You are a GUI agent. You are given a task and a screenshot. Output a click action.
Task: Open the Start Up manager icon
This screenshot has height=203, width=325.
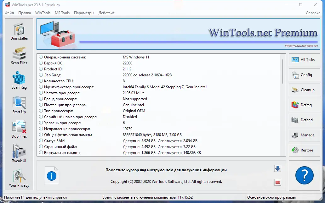[x=19, y=104]
